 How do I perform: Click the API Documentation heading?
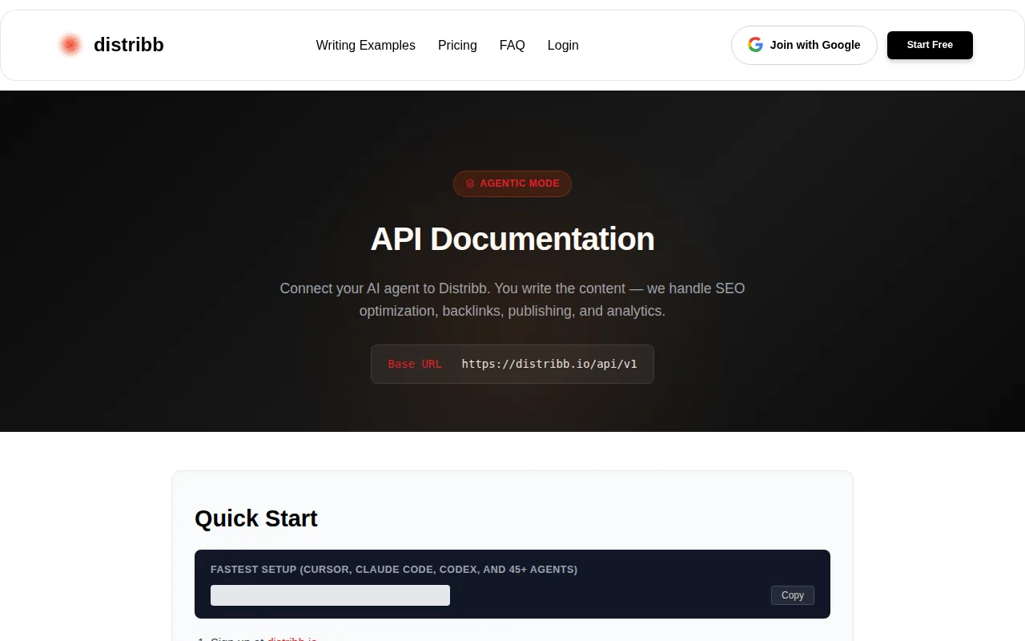tap(512, 239)
